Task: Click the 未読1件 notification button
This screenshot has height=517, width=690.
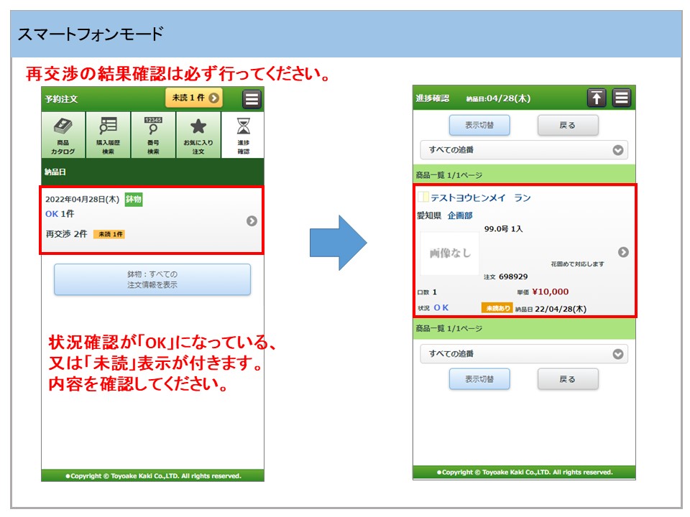Action: pyautogui.click(x=193, y=98)
